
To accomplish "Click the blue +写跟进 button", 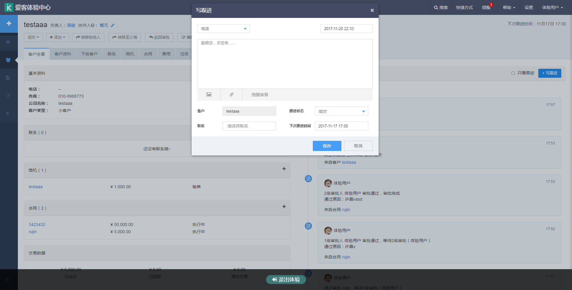I will [x=550, y=73].
